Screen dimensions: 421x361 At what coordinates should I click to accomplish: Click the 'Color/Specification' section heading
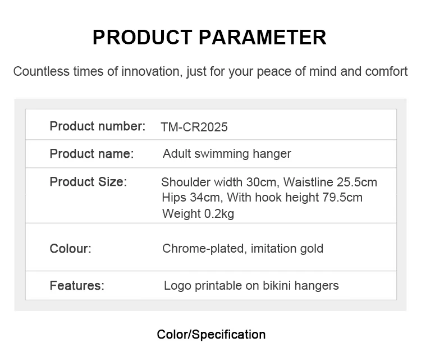coord(211,335)
